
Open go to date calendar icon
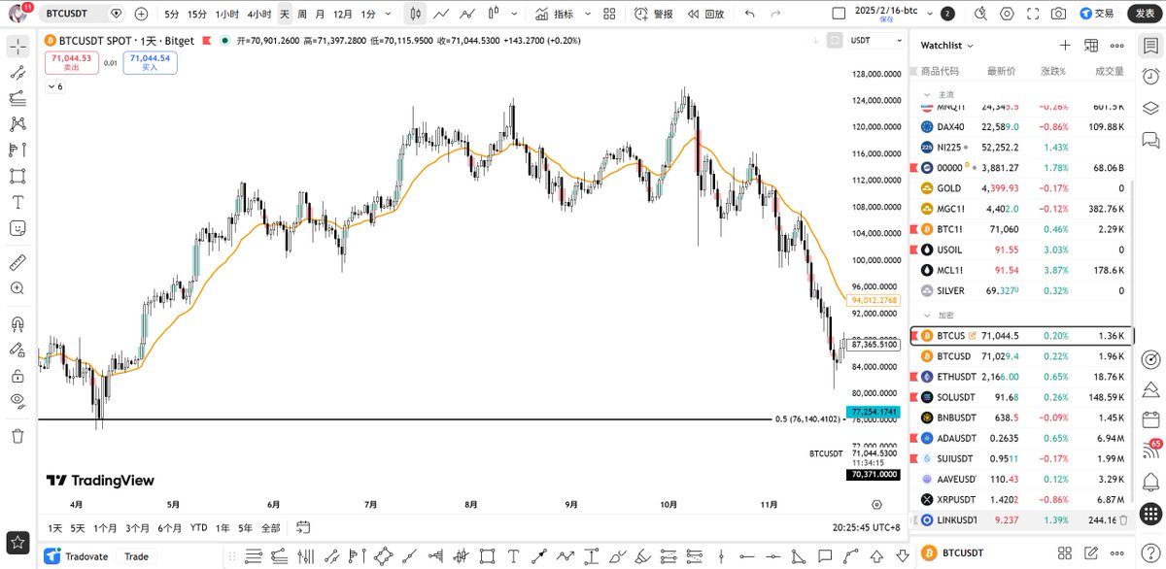tap(303, 528)
